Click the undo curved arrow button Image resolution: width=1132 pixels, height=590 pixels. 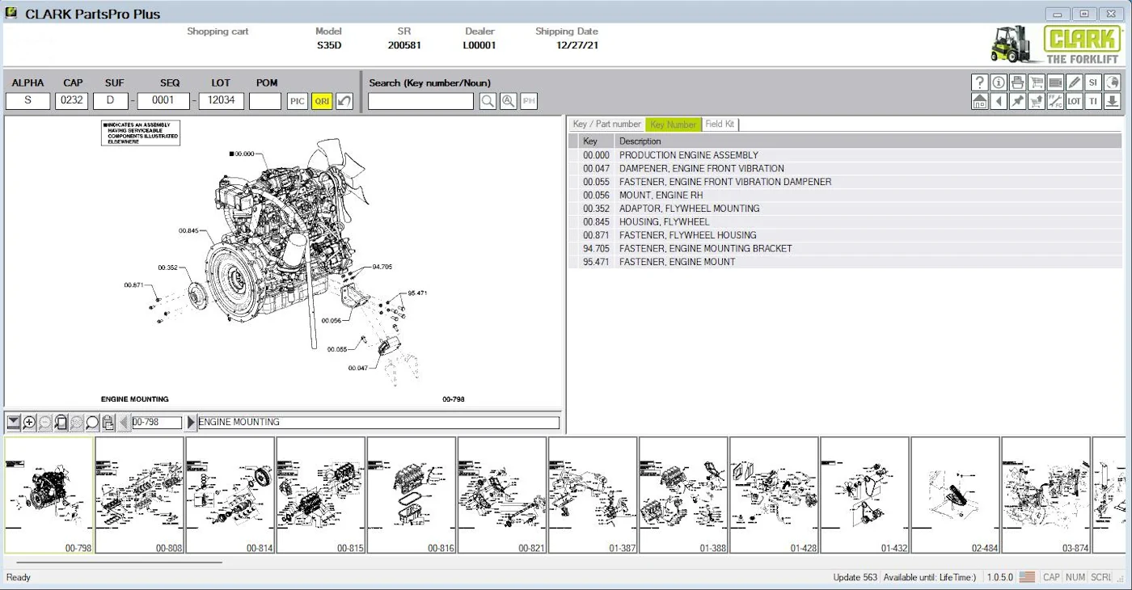click(x=344, y=101)
